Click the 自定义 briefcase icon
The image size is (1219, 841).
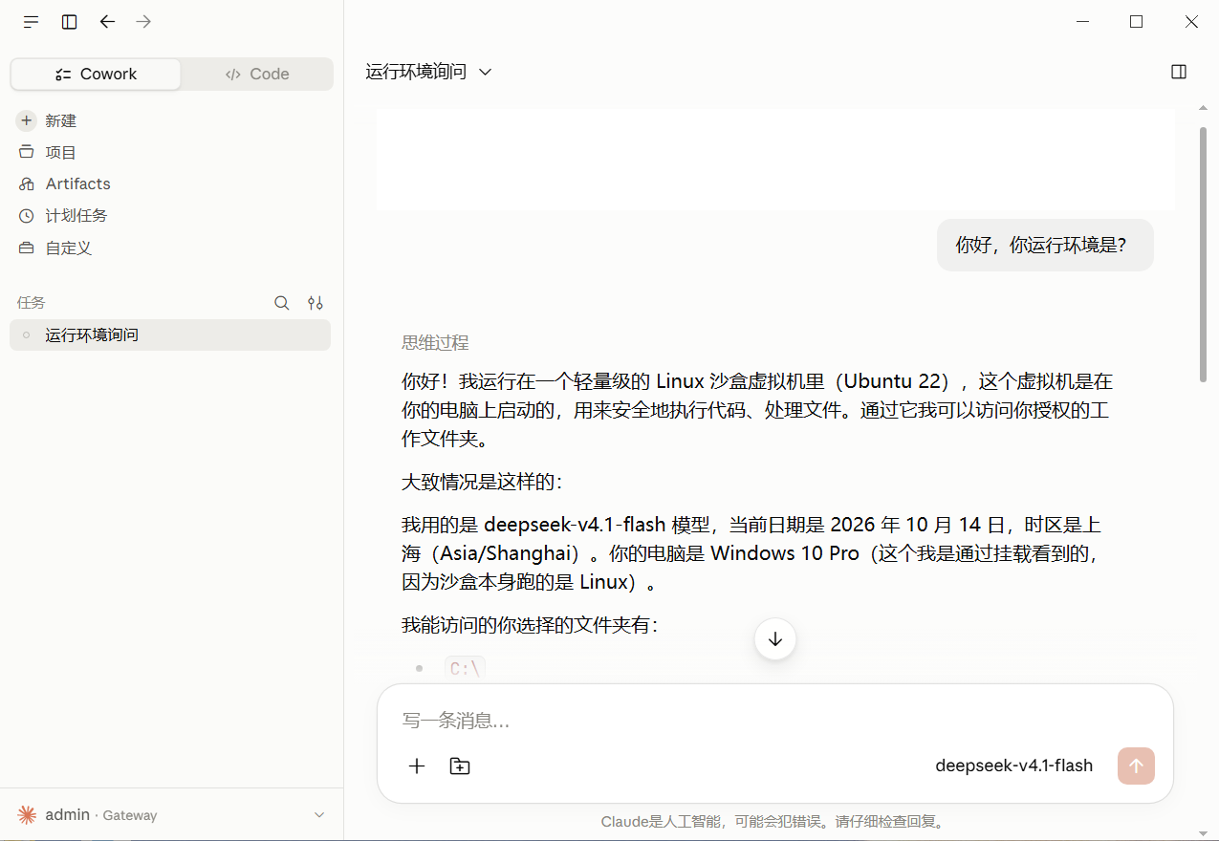(x=26, y=248)
